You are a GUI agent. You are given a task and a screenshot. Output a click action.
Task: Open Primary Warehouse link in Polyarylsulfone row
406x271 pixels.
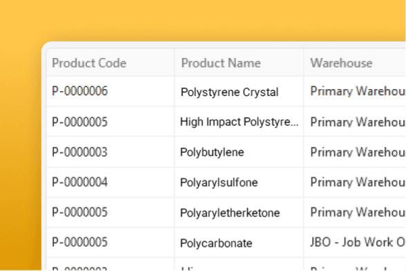coord(358,183)
